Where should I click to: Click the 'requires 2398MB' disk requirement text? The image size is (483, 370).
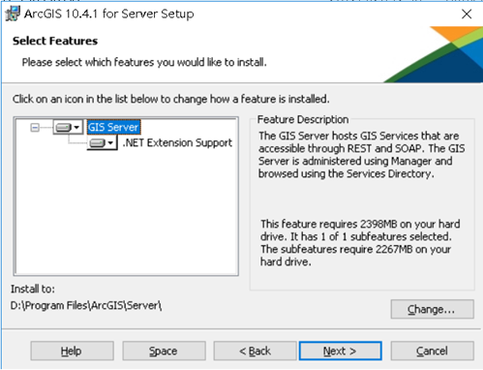tap(360, 243)
